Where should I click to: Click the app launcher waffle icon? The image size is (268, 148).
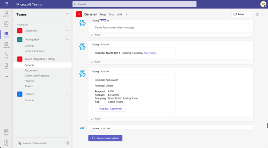coord(6,4)
